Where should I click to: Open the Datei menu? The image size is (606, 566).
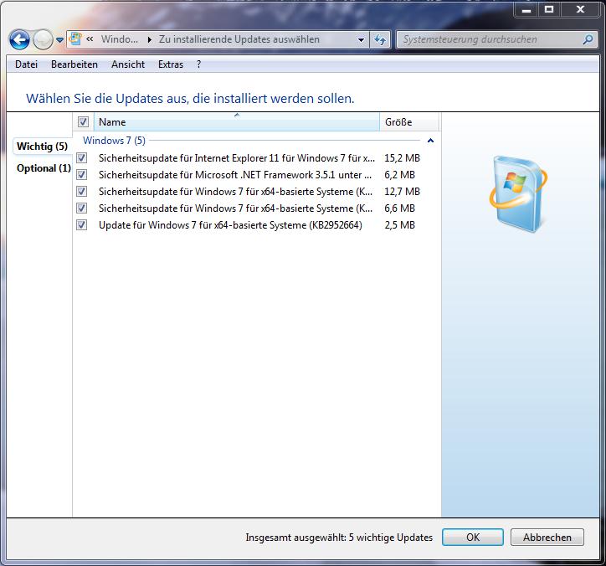coord(26,64)
